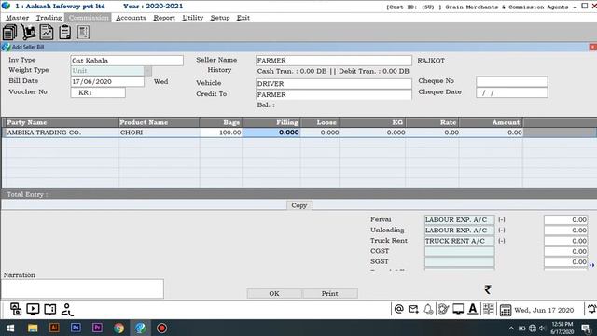Open the Commission menu
Image resolution: width=597 pixels, height=336 pixels.
89,18
